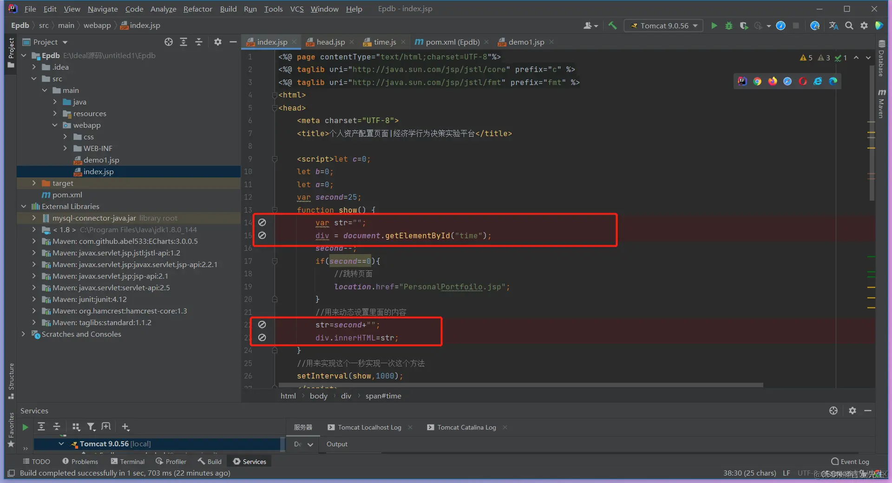
Task: Select demo1.jsp in the Project tree
Action: (x=101, y=160)
